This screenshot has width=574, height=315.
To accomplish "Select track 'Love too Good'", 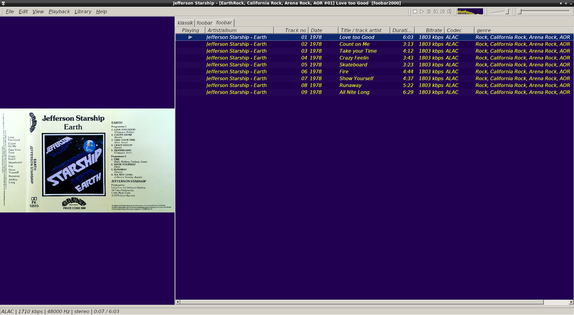I will (357, 37).
